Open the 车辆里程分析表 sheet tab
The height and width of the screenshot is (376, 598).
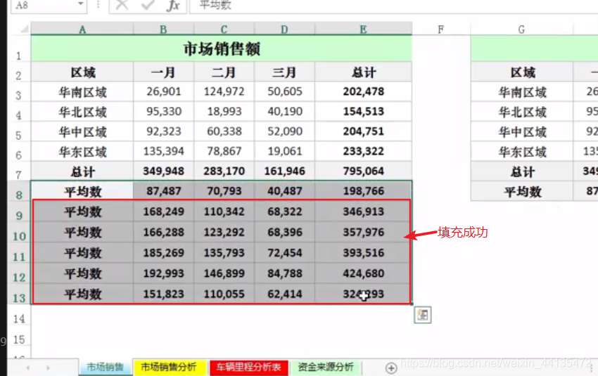tap(248, 368)
